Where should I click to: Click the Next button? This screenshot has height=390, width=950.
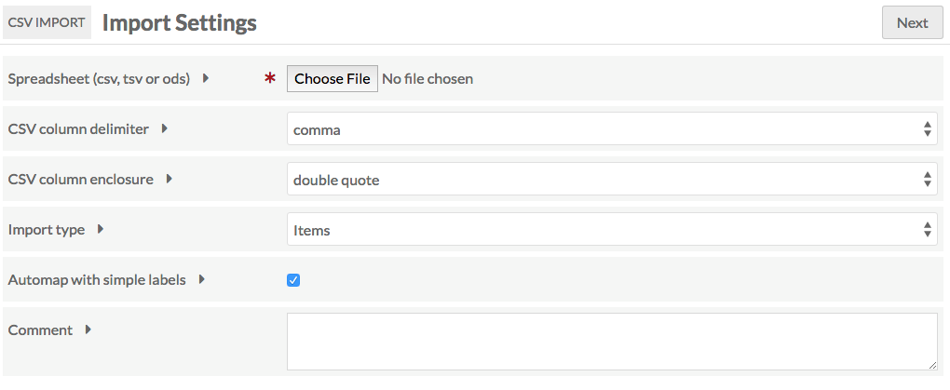(x=913, y=22)
